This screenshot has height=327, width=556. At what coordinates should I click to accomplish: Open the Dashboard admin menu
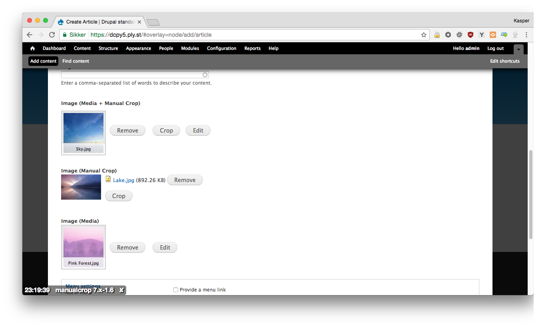[x=54, y=48]
